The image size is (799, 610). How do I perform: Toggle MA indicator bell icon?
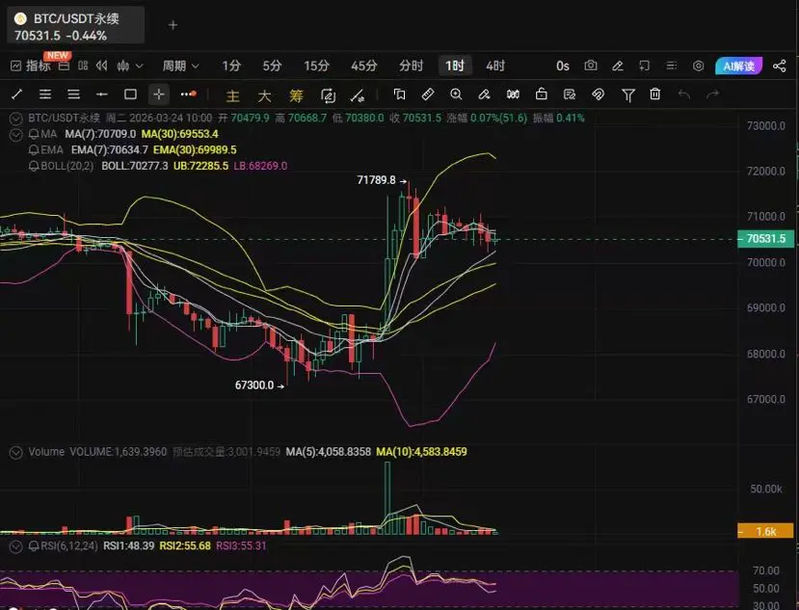34,134
